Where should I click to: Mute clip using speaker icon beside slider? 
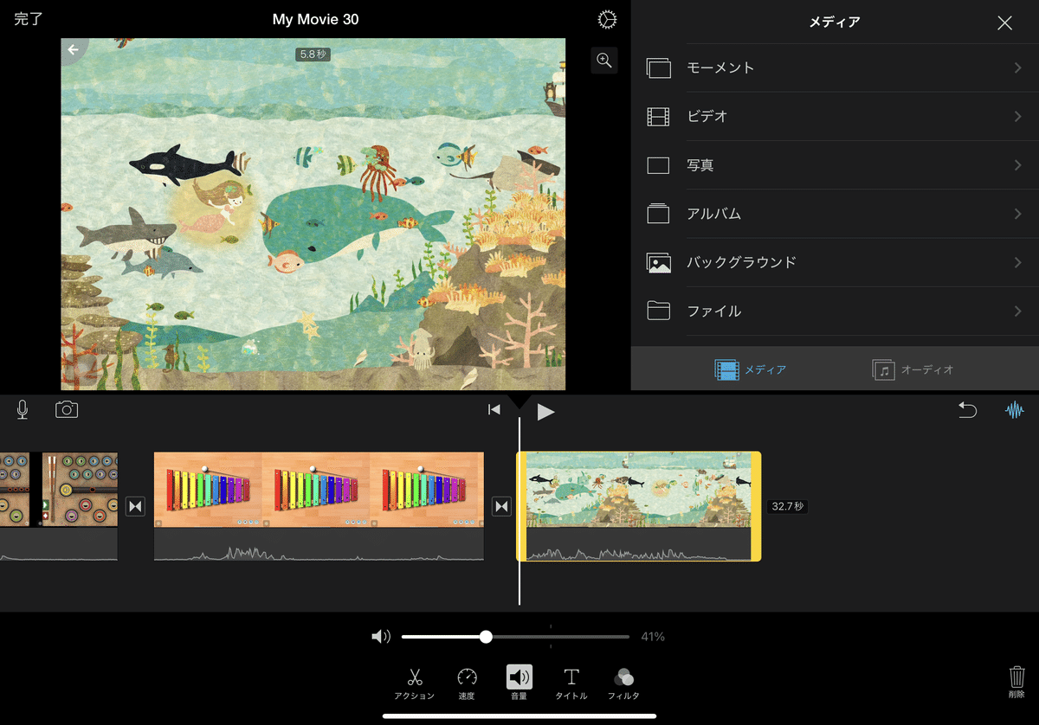[x=381, y=637]
